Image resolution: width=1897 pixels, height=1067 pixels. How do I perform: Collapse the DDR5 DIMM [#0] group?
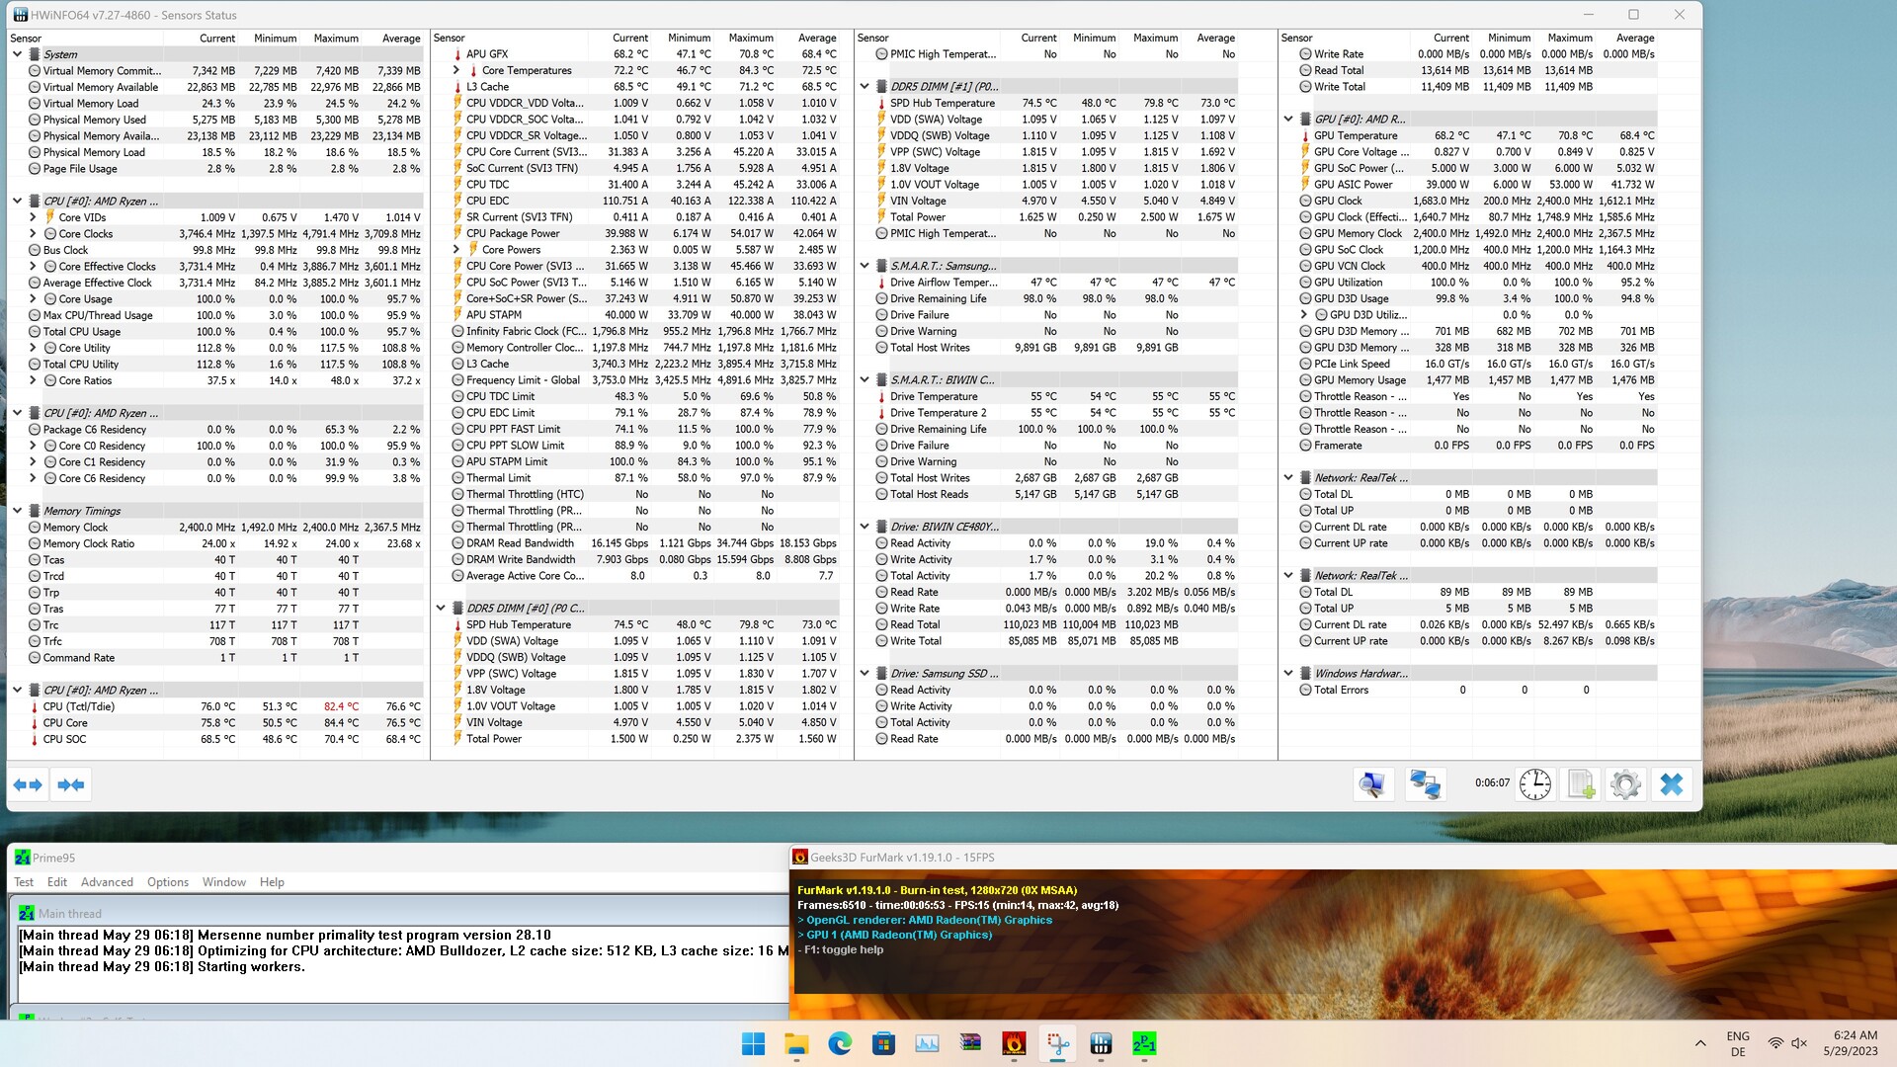click(441, 609)
